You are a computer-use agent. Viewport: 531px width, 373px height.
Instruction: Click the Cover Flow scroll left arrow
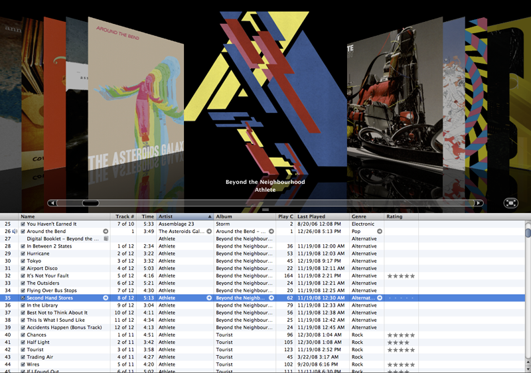point(52,203)
